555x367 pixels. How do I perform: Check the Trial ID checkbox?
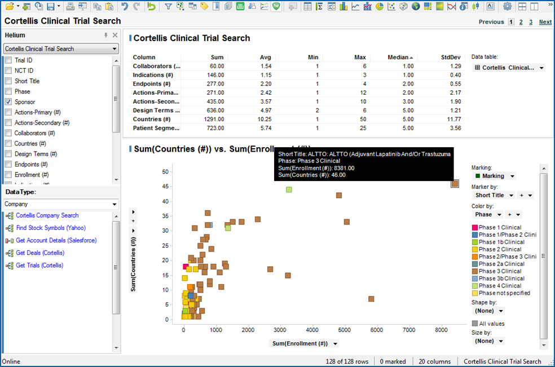pyautogui.click(x=8, y=60)
